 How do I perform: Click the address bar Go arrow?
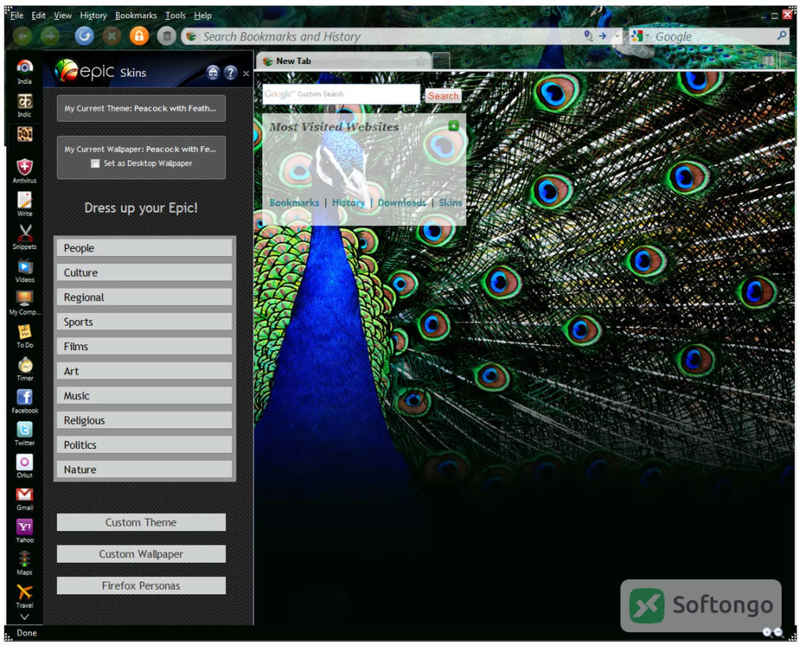click(603, 36)
